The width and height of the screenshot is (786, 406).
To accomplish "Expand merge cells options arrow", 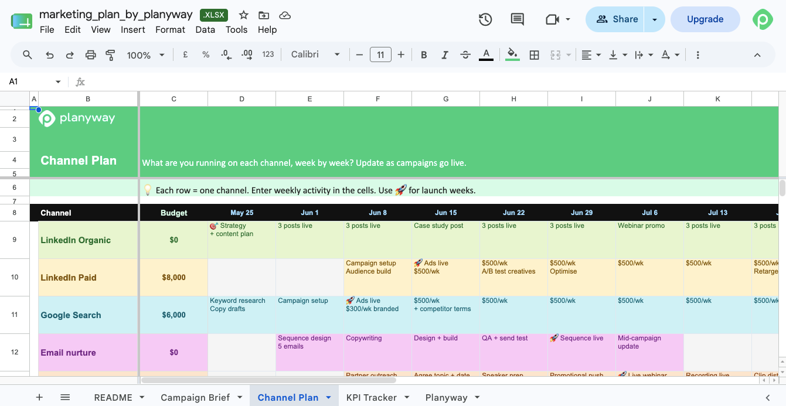I will (569, 54).
